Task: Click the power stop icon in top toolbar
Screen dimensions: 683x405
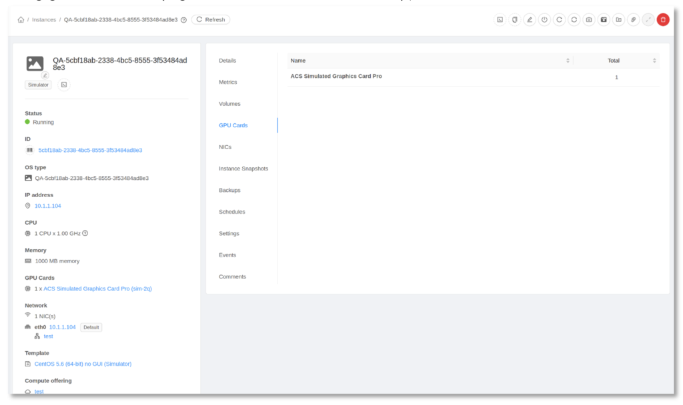Action: pos(544,20)
